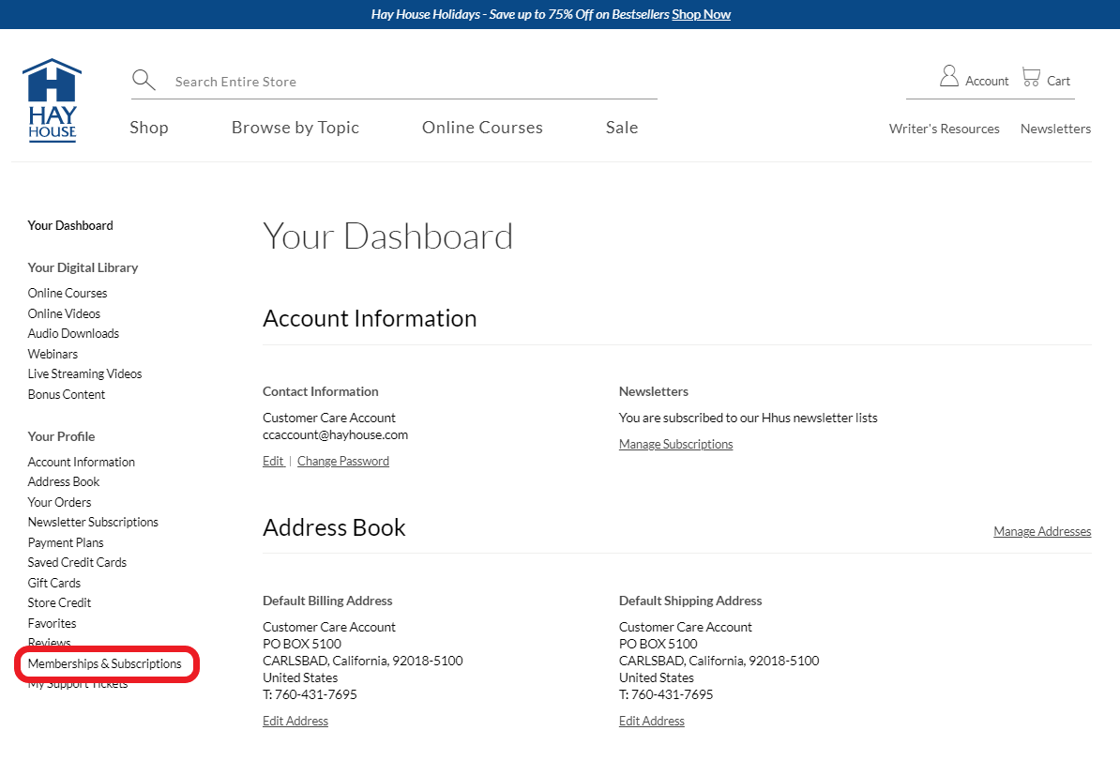Edit the default shipping address
The width and height of the screenshot is (1120, 761).
[652, 721]
